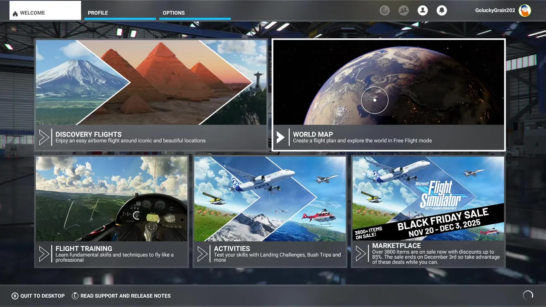Click Quit to Desktop
This screenshot has height=307, width=546.
click(42, 296)
